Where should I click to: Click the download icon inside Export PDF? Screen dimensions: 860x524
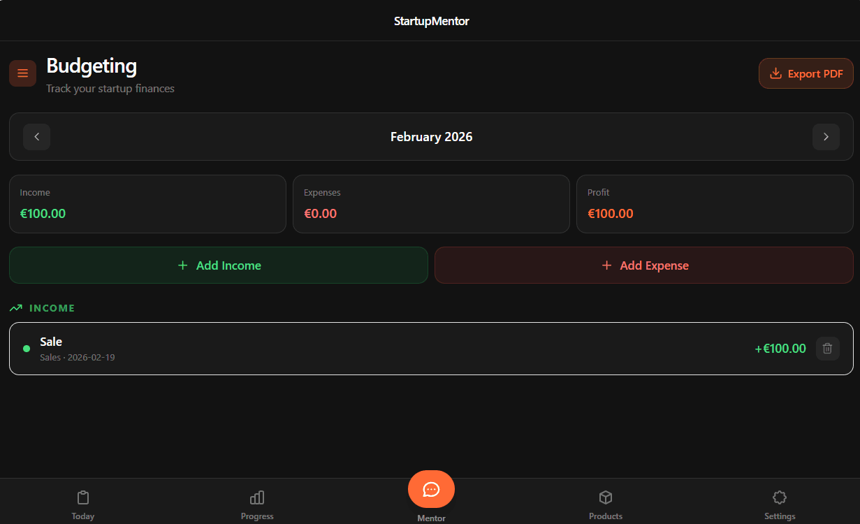pos(776,73)
